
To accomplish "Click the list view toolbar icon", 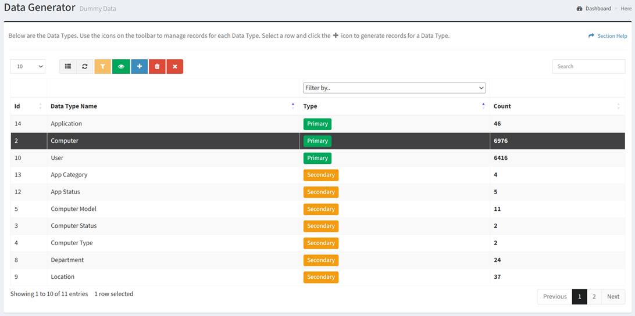I will click(68, 67).
